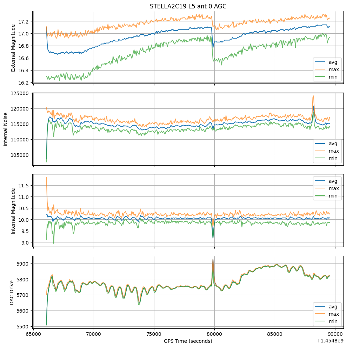The height and width of the screenshot is (347, 347).
Task: Click the 80000 x-axis tick label
Action: tap(214, 333)
